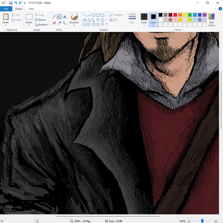Choose the Up arrow shape

point(98,24)
